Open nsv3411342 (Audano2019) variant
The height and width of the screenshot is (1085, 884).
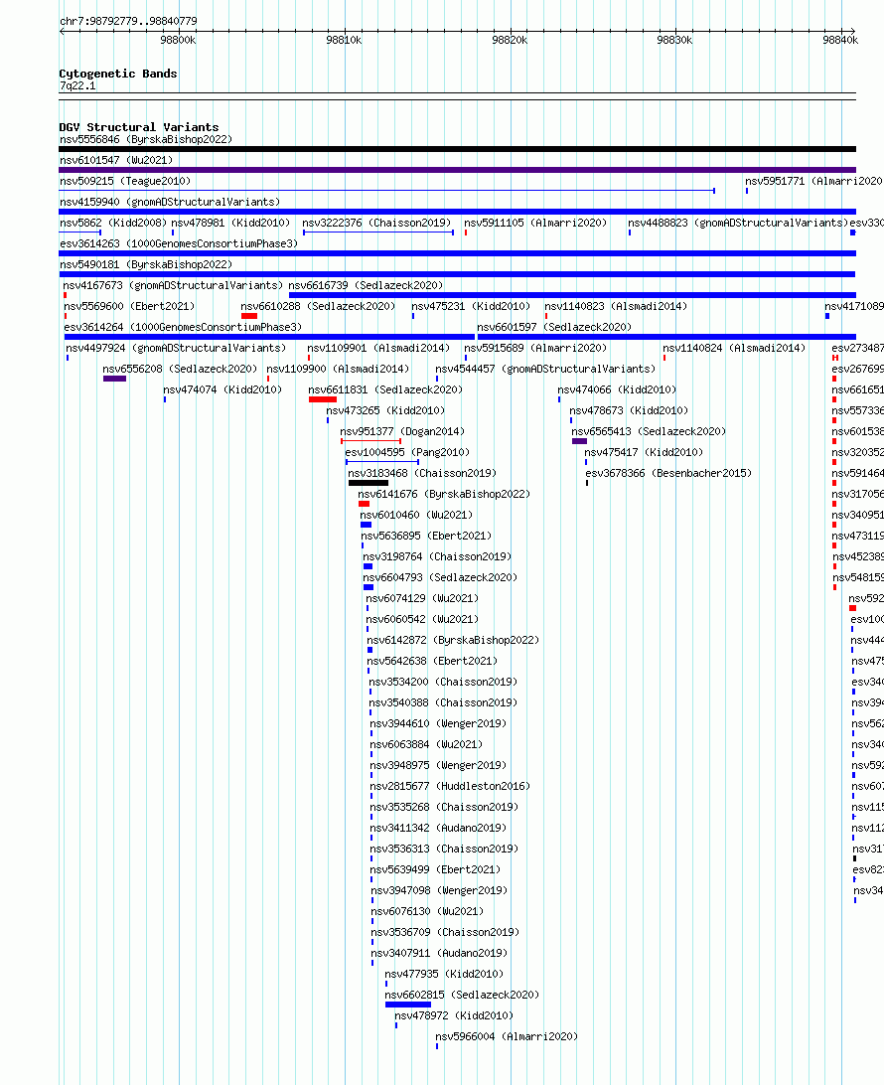pyautogui.click(x=438, y=828)
